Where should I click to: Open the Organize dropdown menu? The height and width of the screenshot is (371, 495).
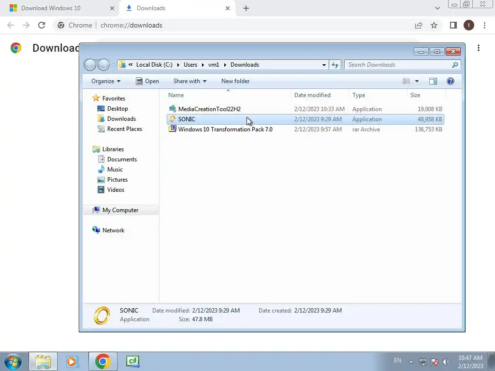pos(106,81)
